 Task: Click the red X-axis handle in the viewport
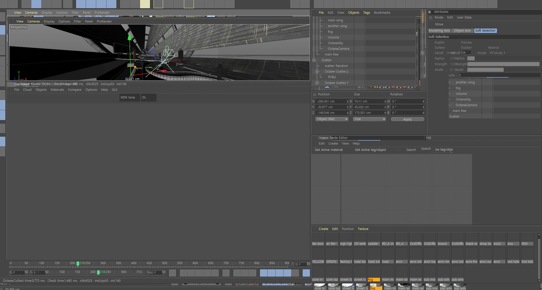[164, 71]
